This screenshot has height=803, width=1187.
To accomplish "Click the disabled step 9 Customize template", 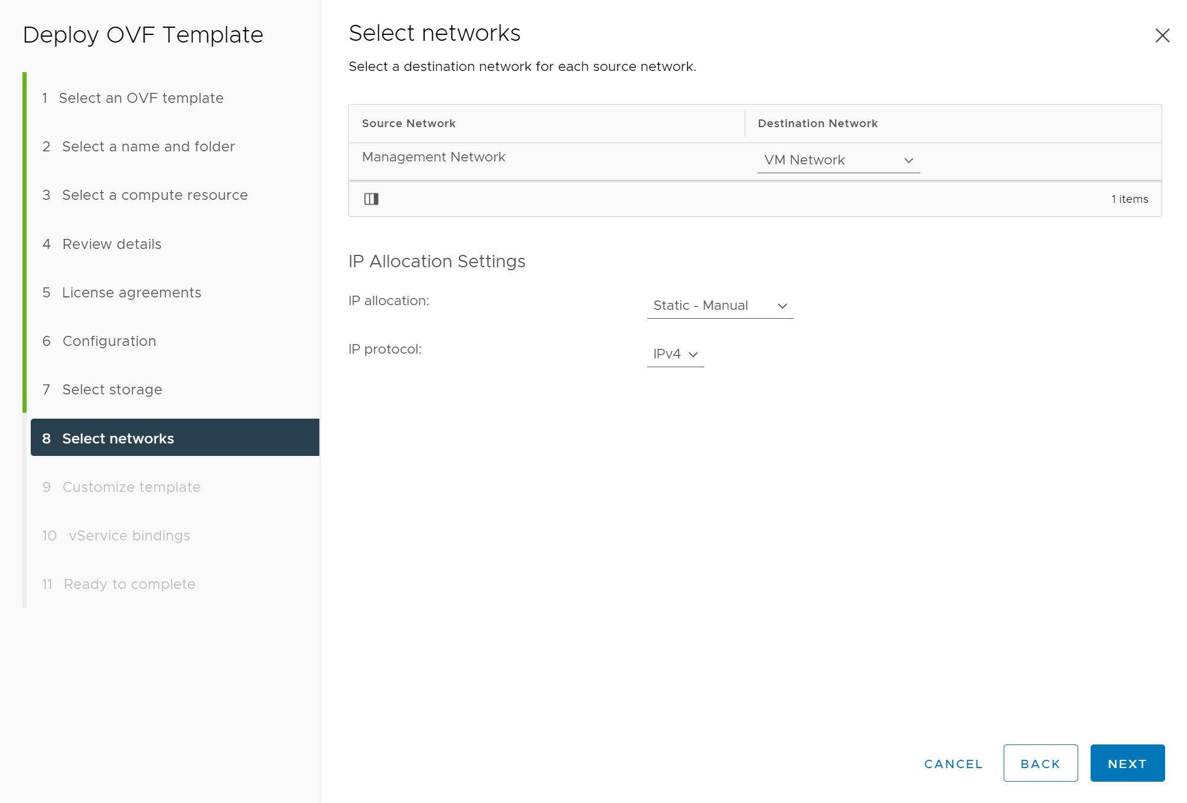I will point(121,487).
